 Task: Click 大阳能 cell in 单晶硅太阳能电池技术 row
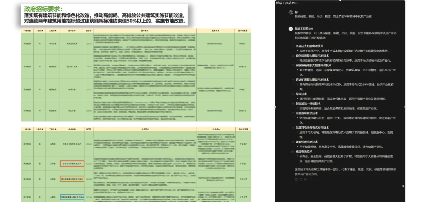click(53, 144)
